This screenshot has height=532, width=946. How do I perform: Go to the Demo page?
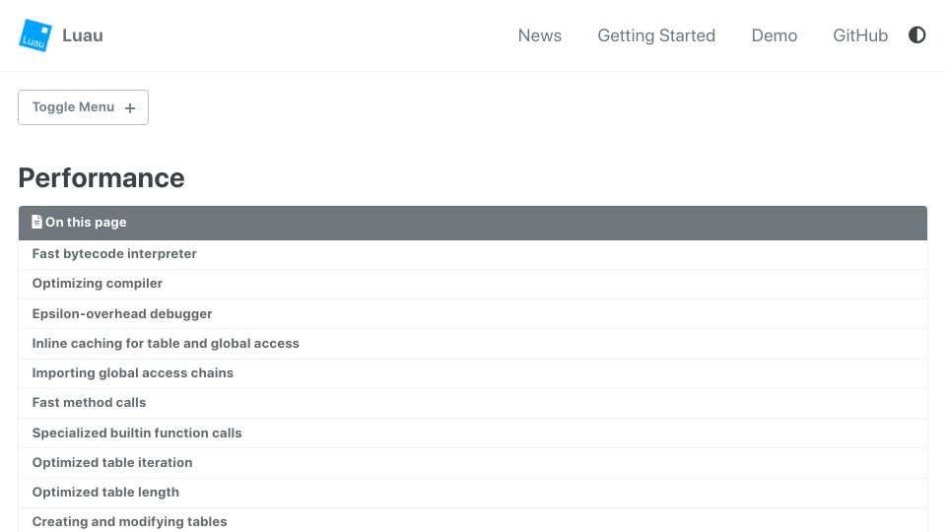pyautogui.click(x=775, y=35)
